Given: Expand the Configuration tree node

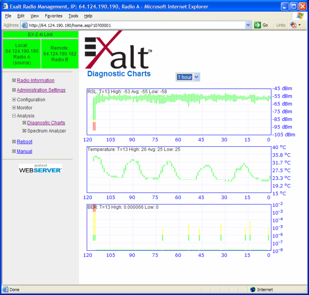Looking at the screenshot, I should (x=14, y=100).
